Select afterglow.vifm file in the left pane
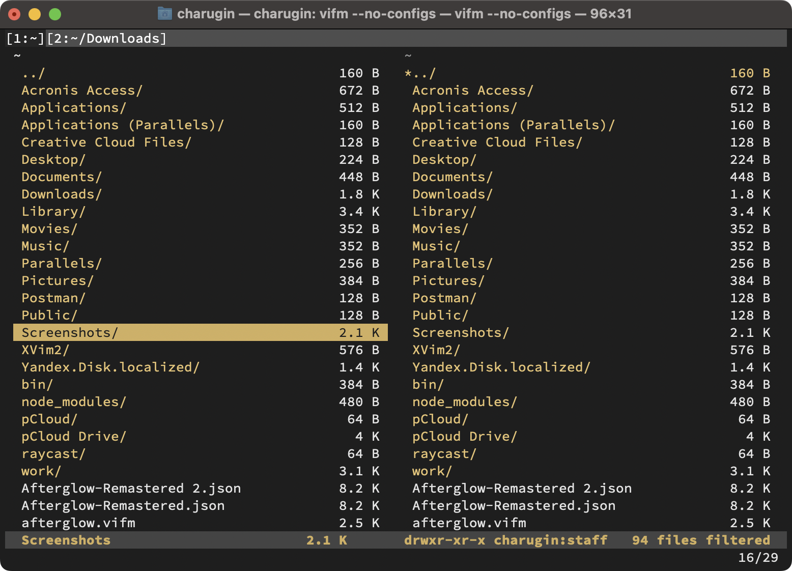 tap(201, 523)
